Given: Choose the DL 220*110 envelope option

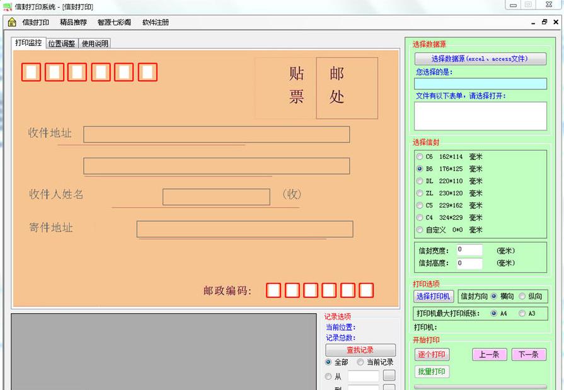Looking at the screenshot, I should [420, 181].
